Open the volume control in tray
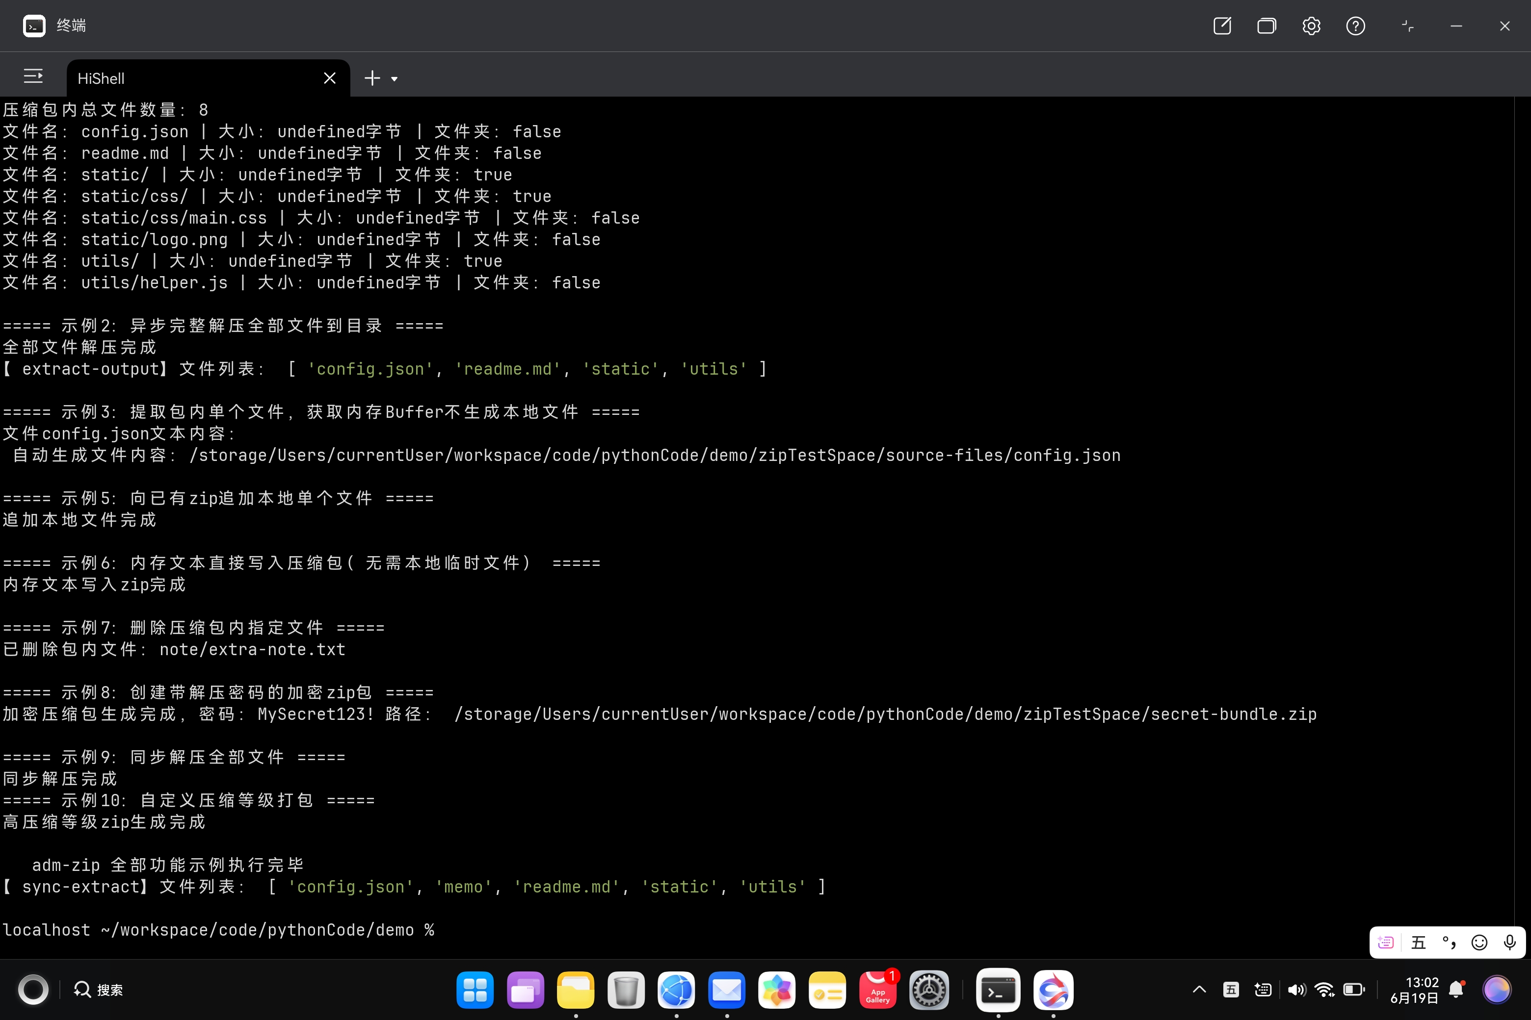Screen dimensions: 1531x1020 [1296, 990]
